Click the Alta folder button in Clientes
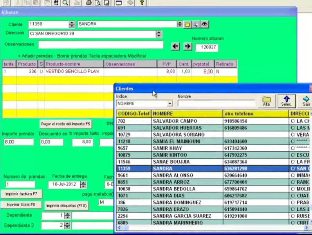Image resolution: width=312 pixels, height=235 pixels. coord(267,101)
